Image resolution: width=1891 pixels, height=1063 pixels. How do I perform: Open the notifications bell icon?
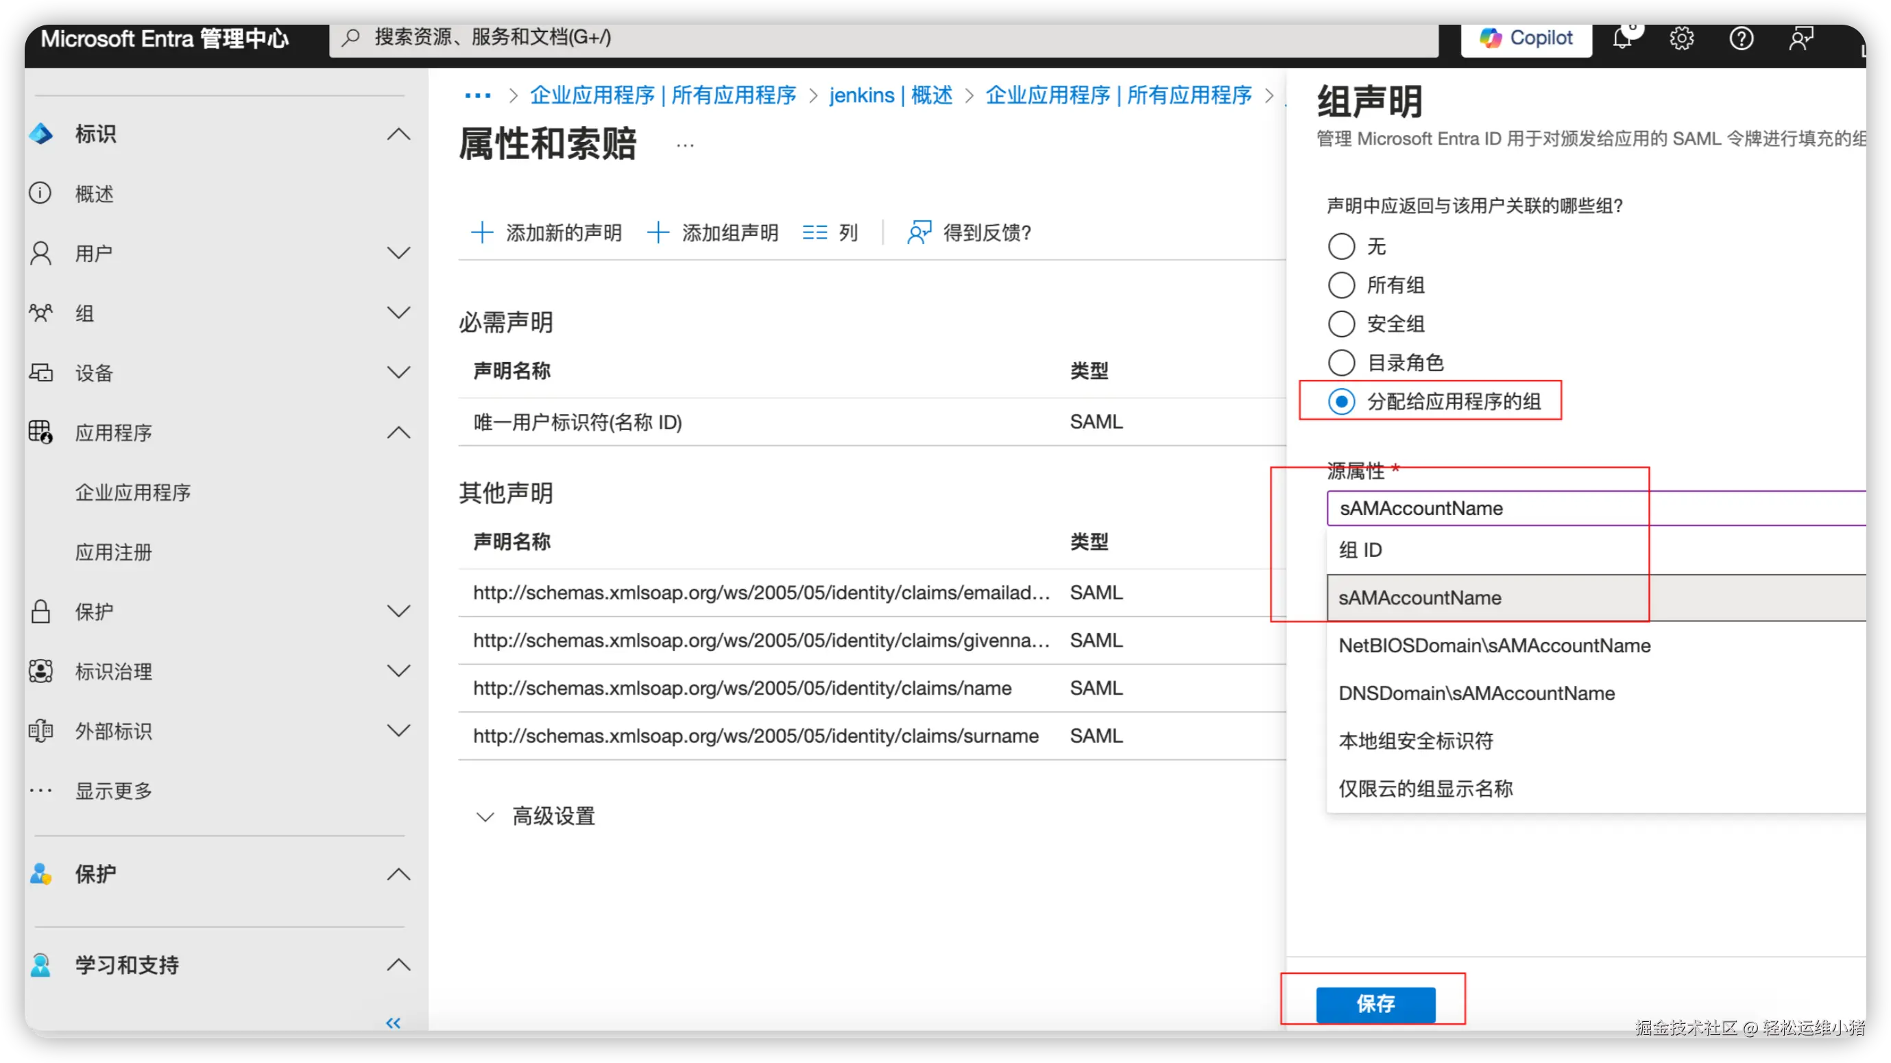pos(1622,38)
